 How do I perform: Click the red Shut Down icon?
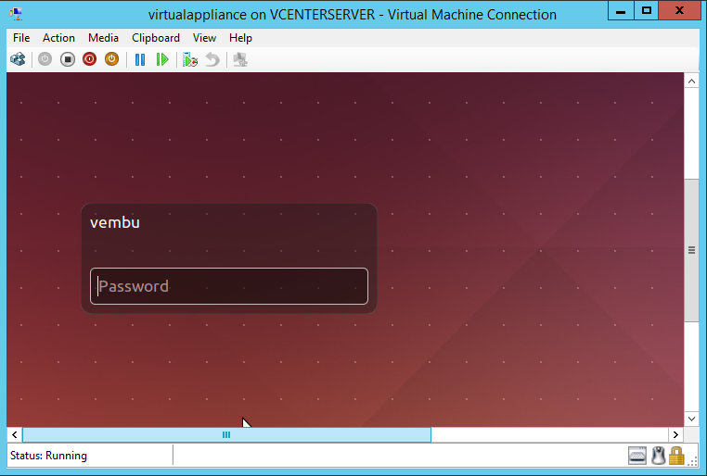pos(89,59)
